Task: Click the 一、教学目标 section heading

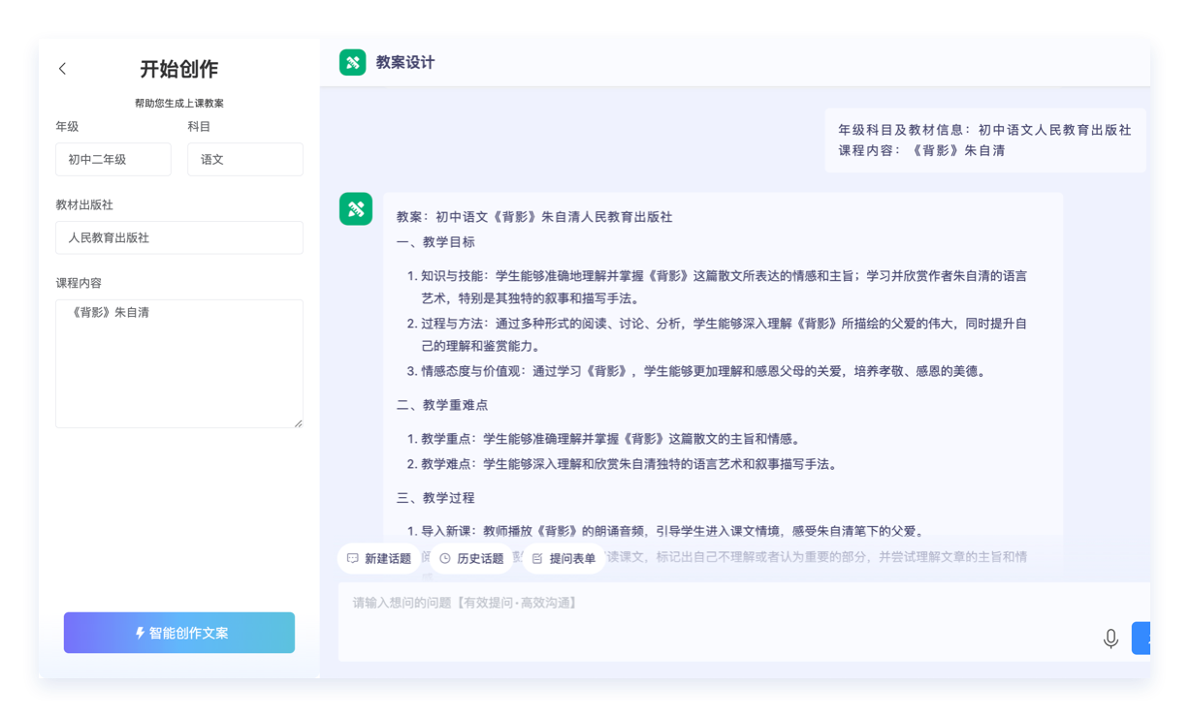Action: 435,242
